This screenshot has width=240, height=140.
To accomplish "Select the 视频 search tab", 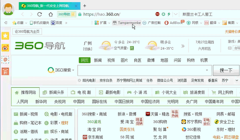I will (x=111, y=60).
